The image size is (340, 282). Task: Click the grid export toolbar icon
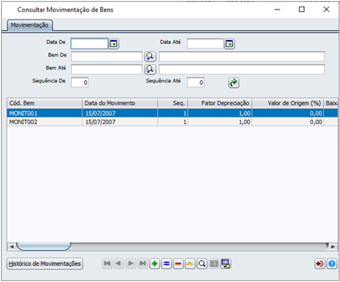(x=226, y=263)
